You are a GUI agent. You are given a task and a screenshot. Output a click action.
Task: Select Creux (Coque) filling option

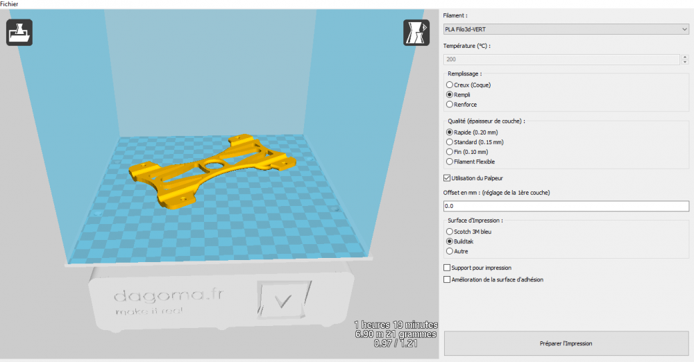click(x=468, y=85)
